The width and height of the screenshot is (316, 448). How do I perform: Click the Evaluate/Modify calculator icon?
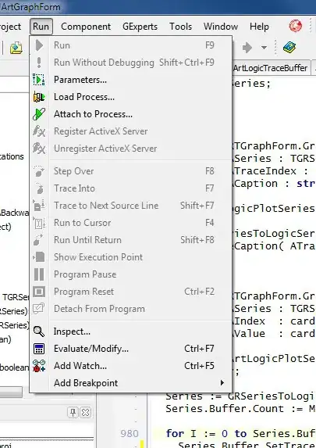coord(39,349)
